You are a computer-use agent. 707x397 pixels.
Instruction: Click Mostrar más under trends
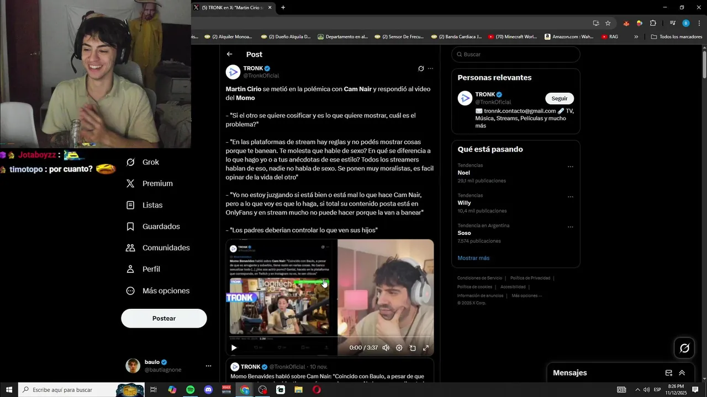(x=473, y=258)
